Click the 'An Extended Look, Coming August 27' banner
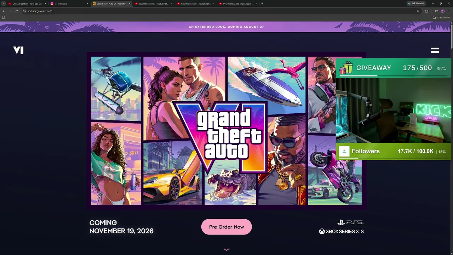 [226, 27]
